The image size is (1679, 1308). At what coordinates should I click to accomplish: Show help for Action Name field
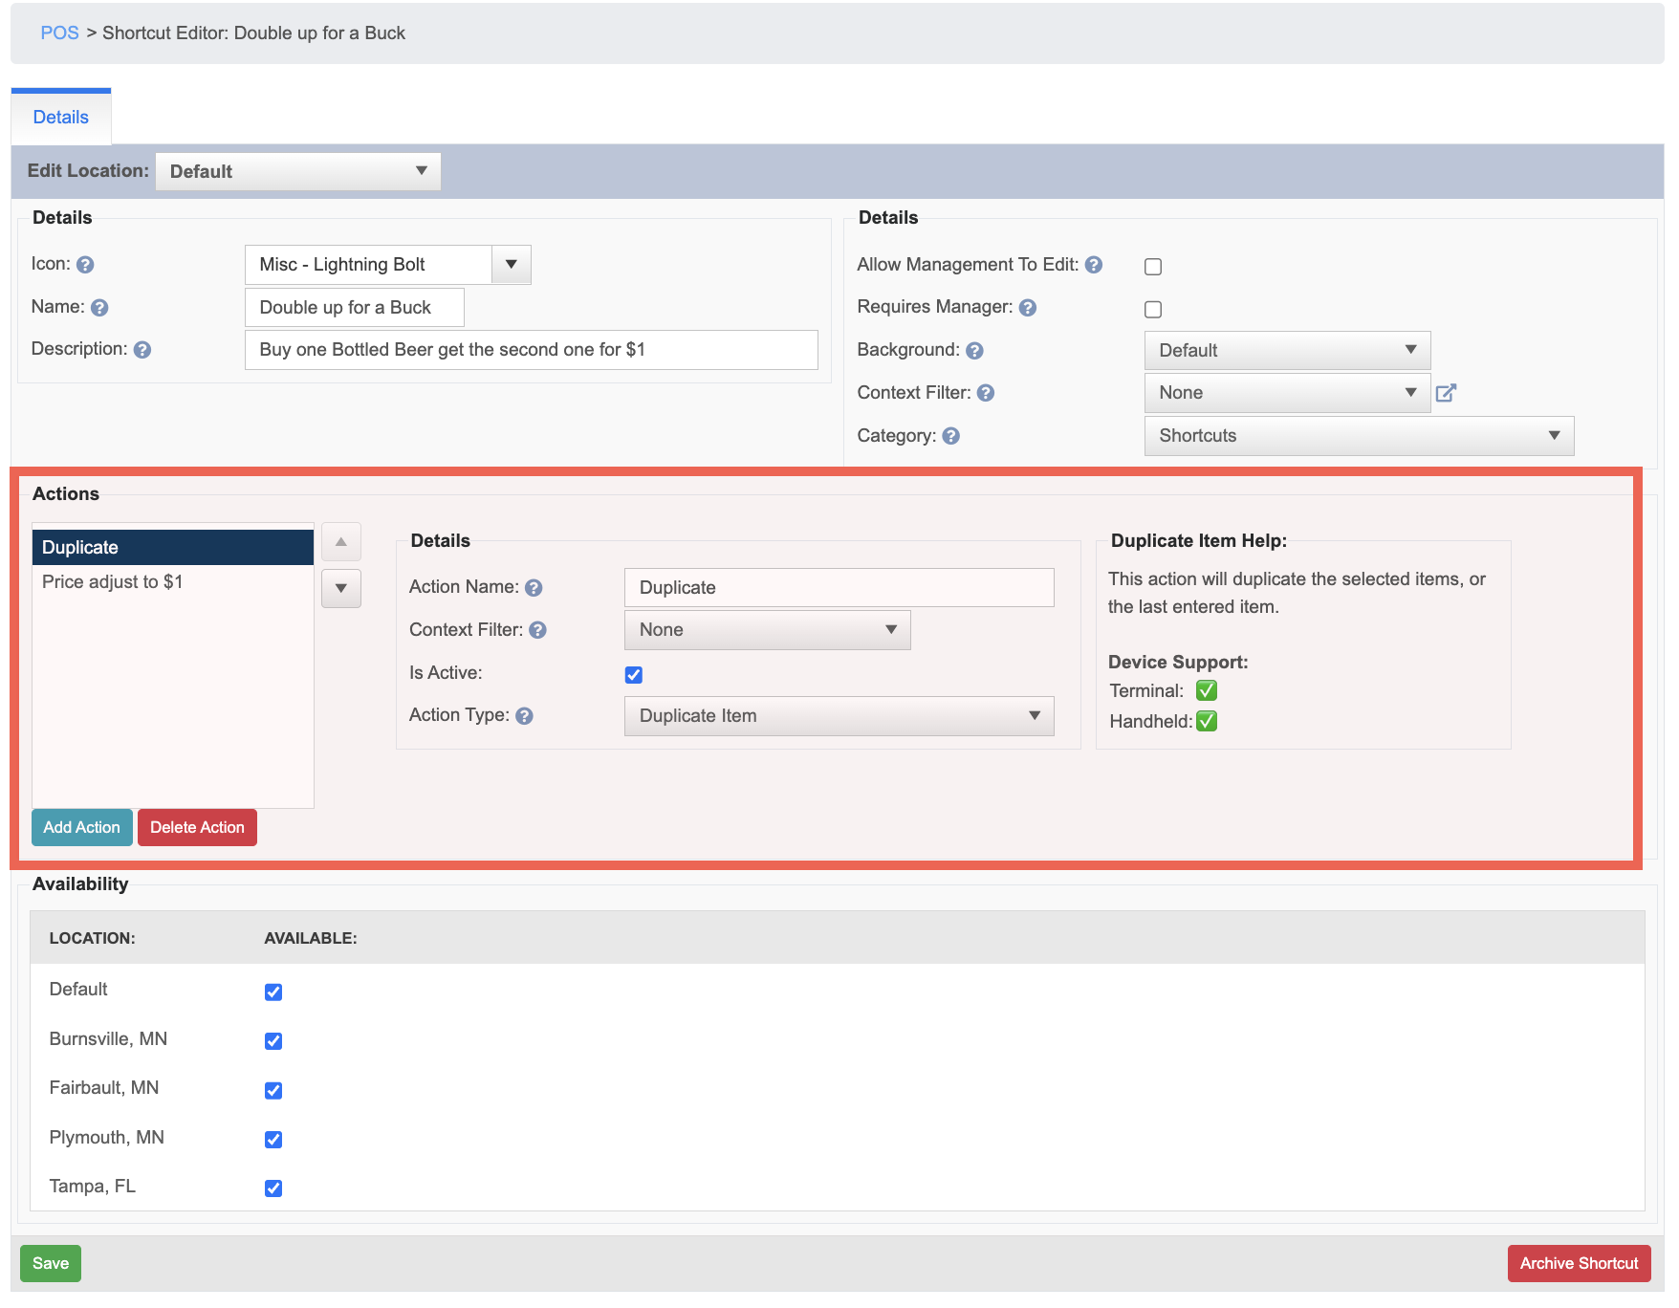tap(534, 588)
